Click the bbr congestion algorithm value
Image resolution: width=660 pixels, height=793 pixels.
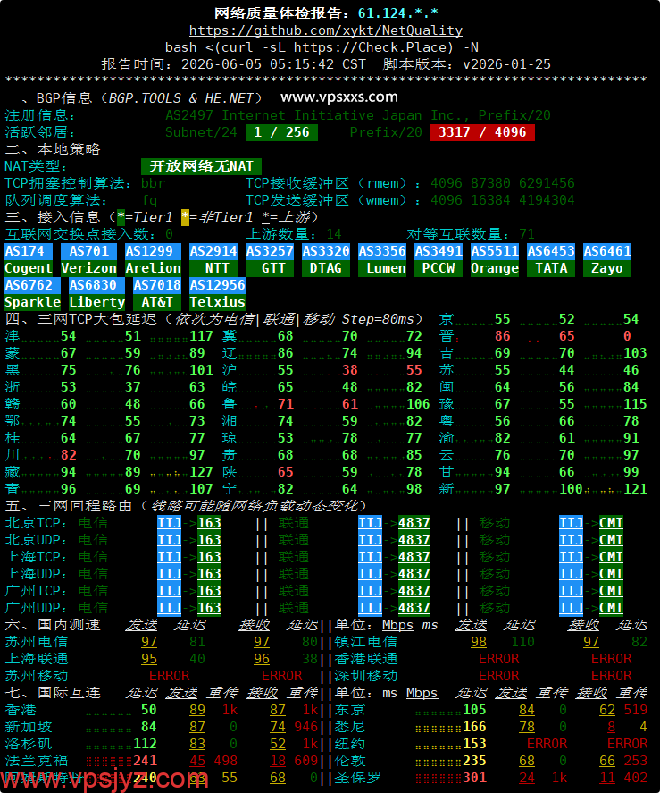point(153,183)
